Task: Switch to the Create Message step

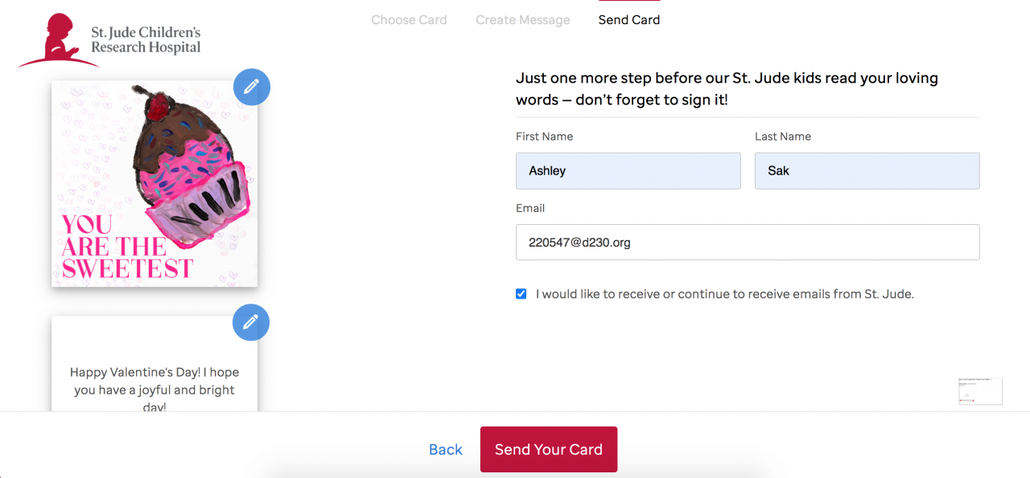Action: pos(522,20)
